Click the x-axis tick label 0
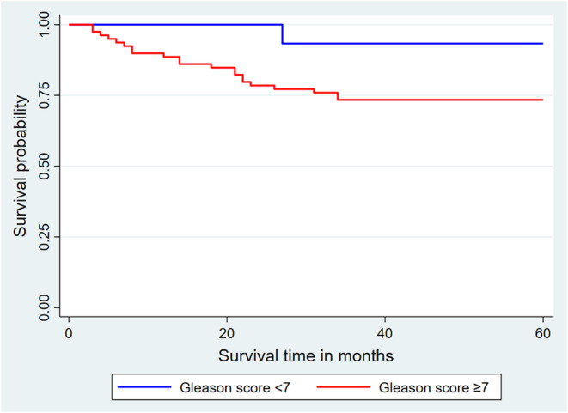 pos(69,333)
